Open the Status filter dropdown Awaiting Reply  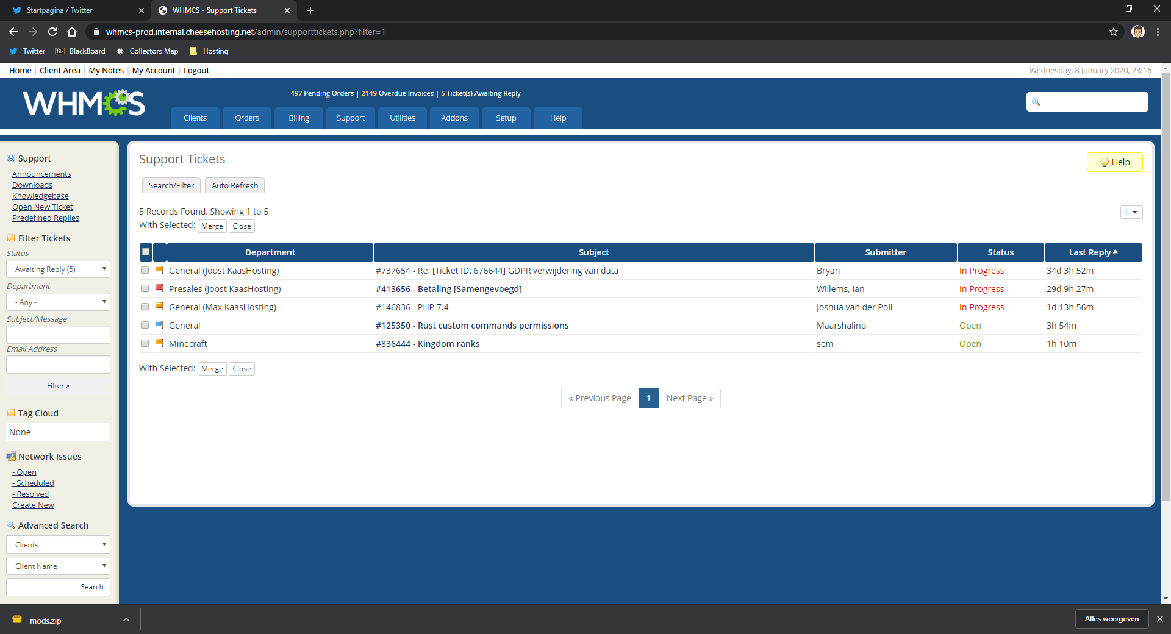[58, 269]
